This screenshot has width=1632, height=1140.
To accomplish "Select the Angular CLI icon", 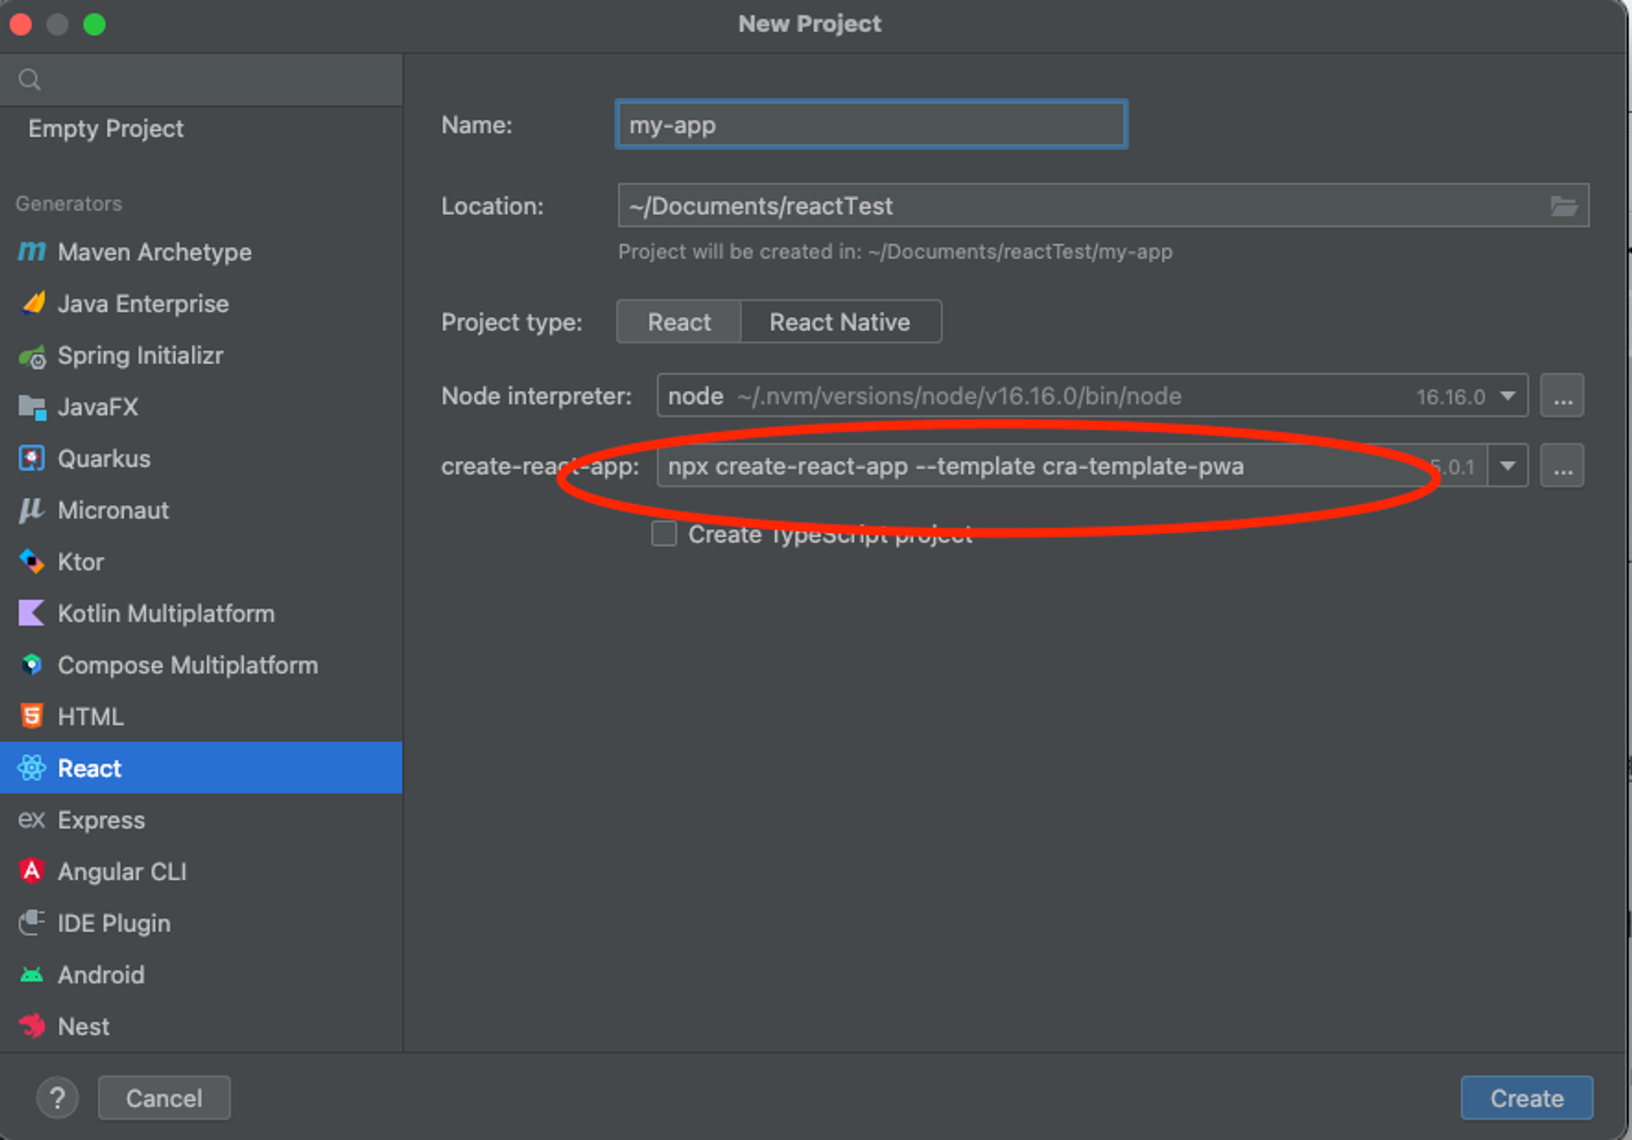I will (32, 872).
